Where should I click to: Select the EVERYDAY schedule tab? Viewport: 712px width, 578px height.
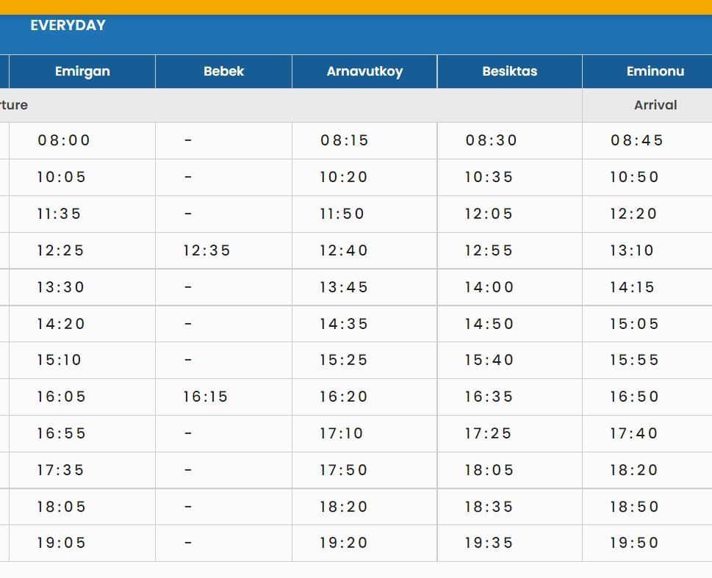68,26
